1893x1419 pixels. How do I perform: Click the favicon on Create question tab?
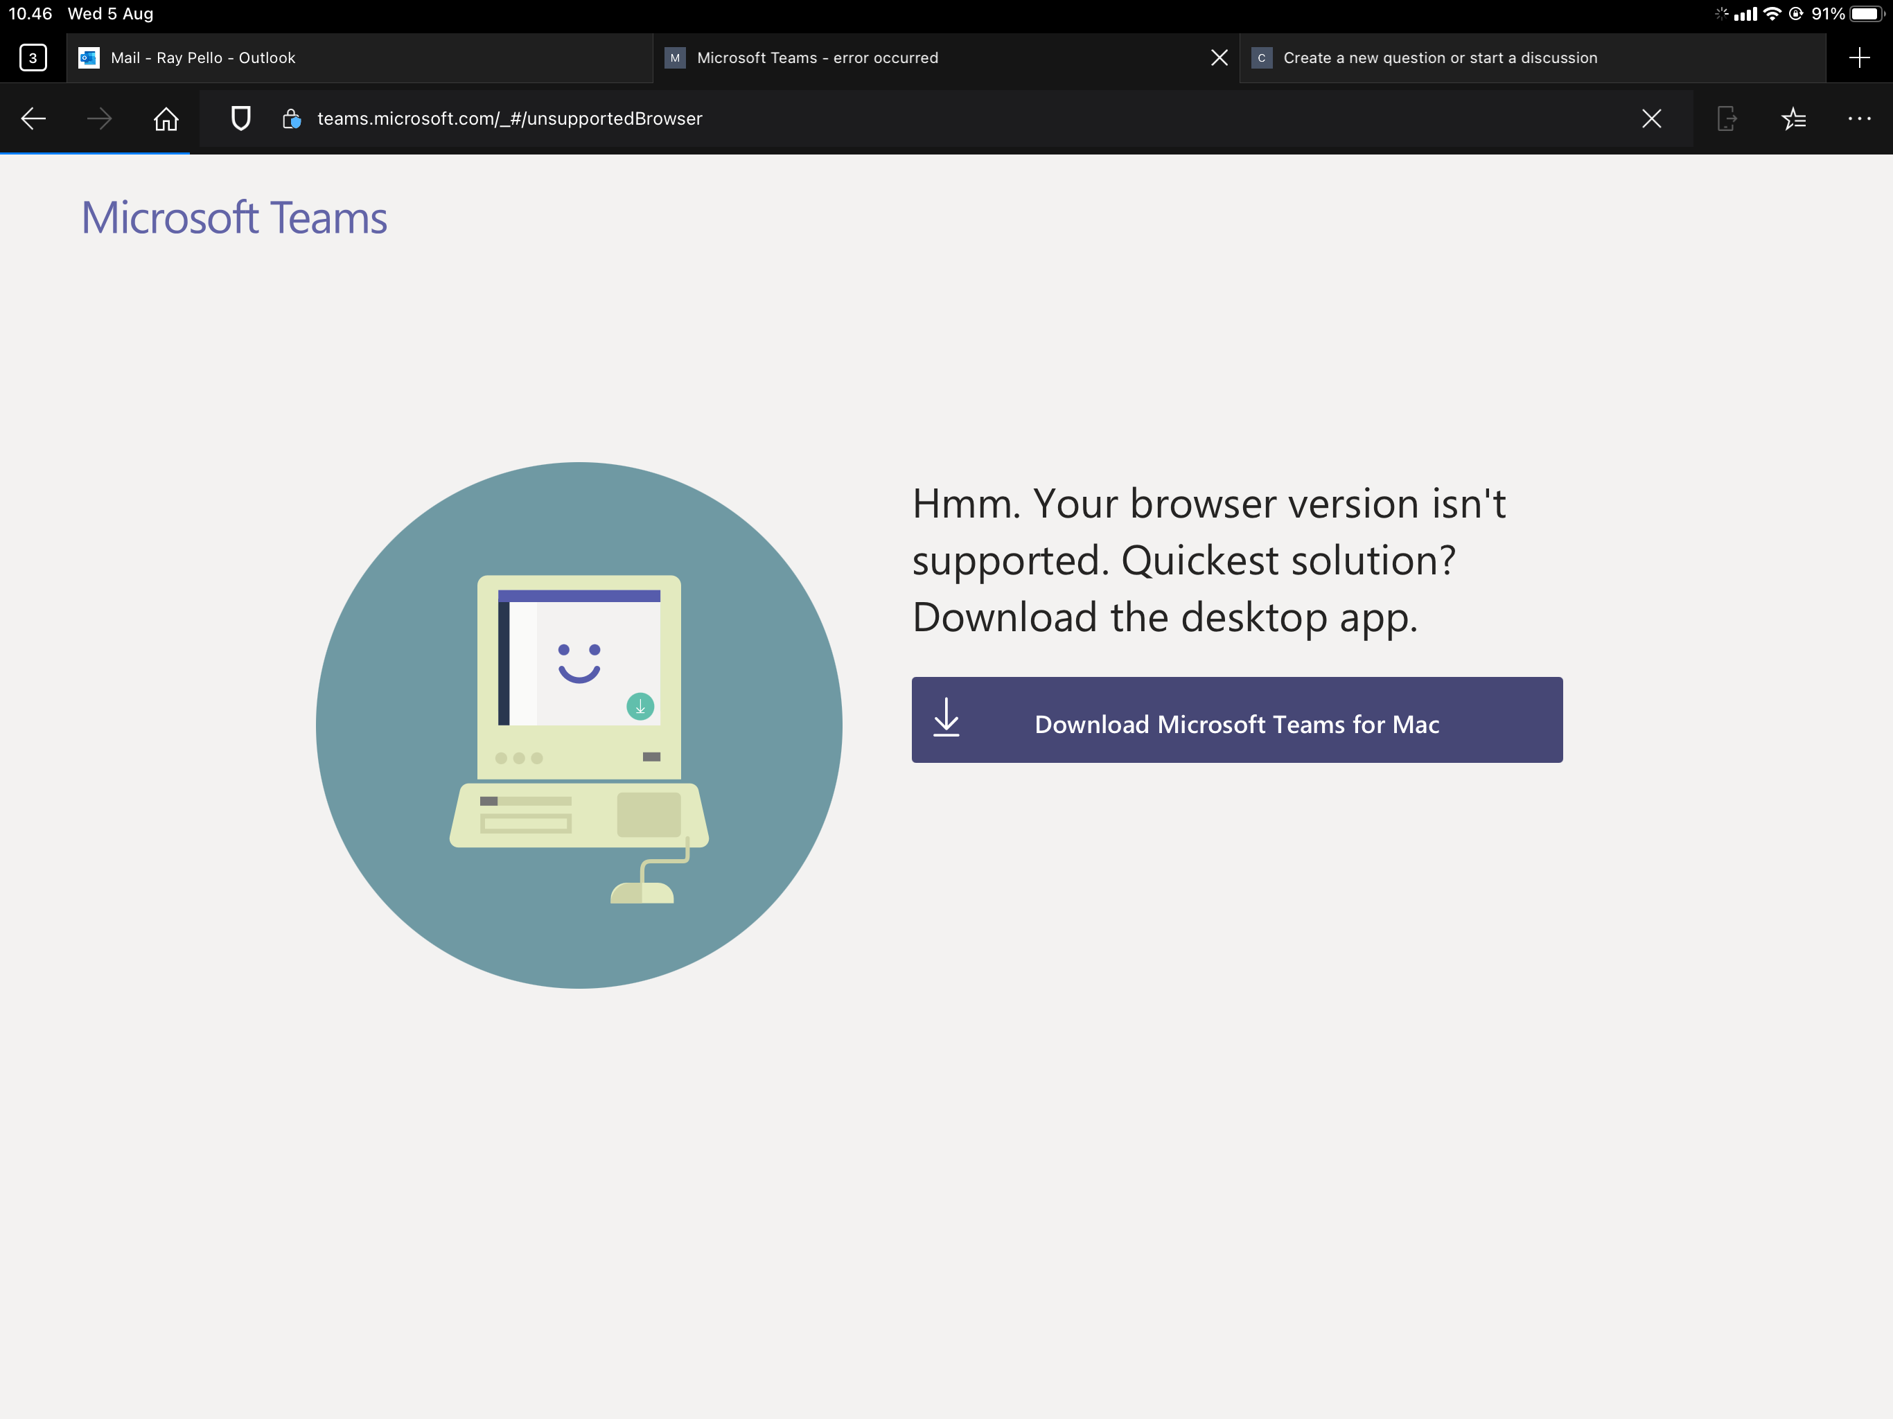(1262, 58)
